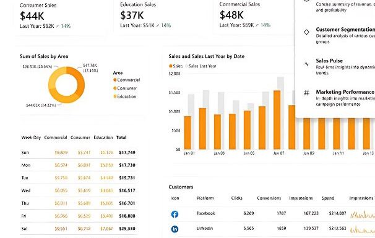The image size is (375, 238).
Task: Select the Customer Segmentation menu entry
Action: click(x=339, y=35)
